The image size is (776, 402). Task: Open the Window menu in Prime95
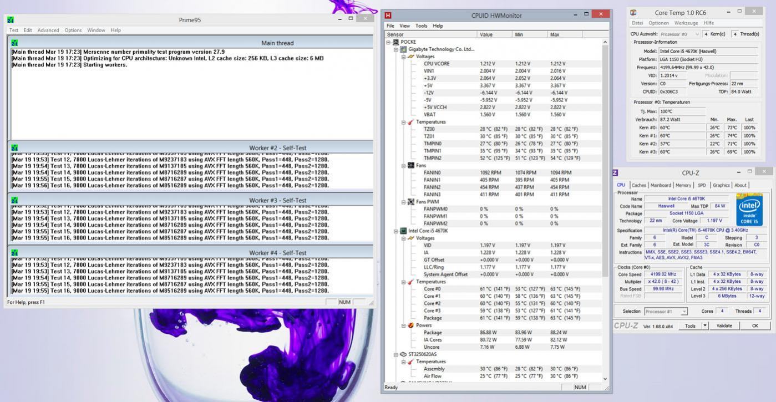click(x=96, y=30)
